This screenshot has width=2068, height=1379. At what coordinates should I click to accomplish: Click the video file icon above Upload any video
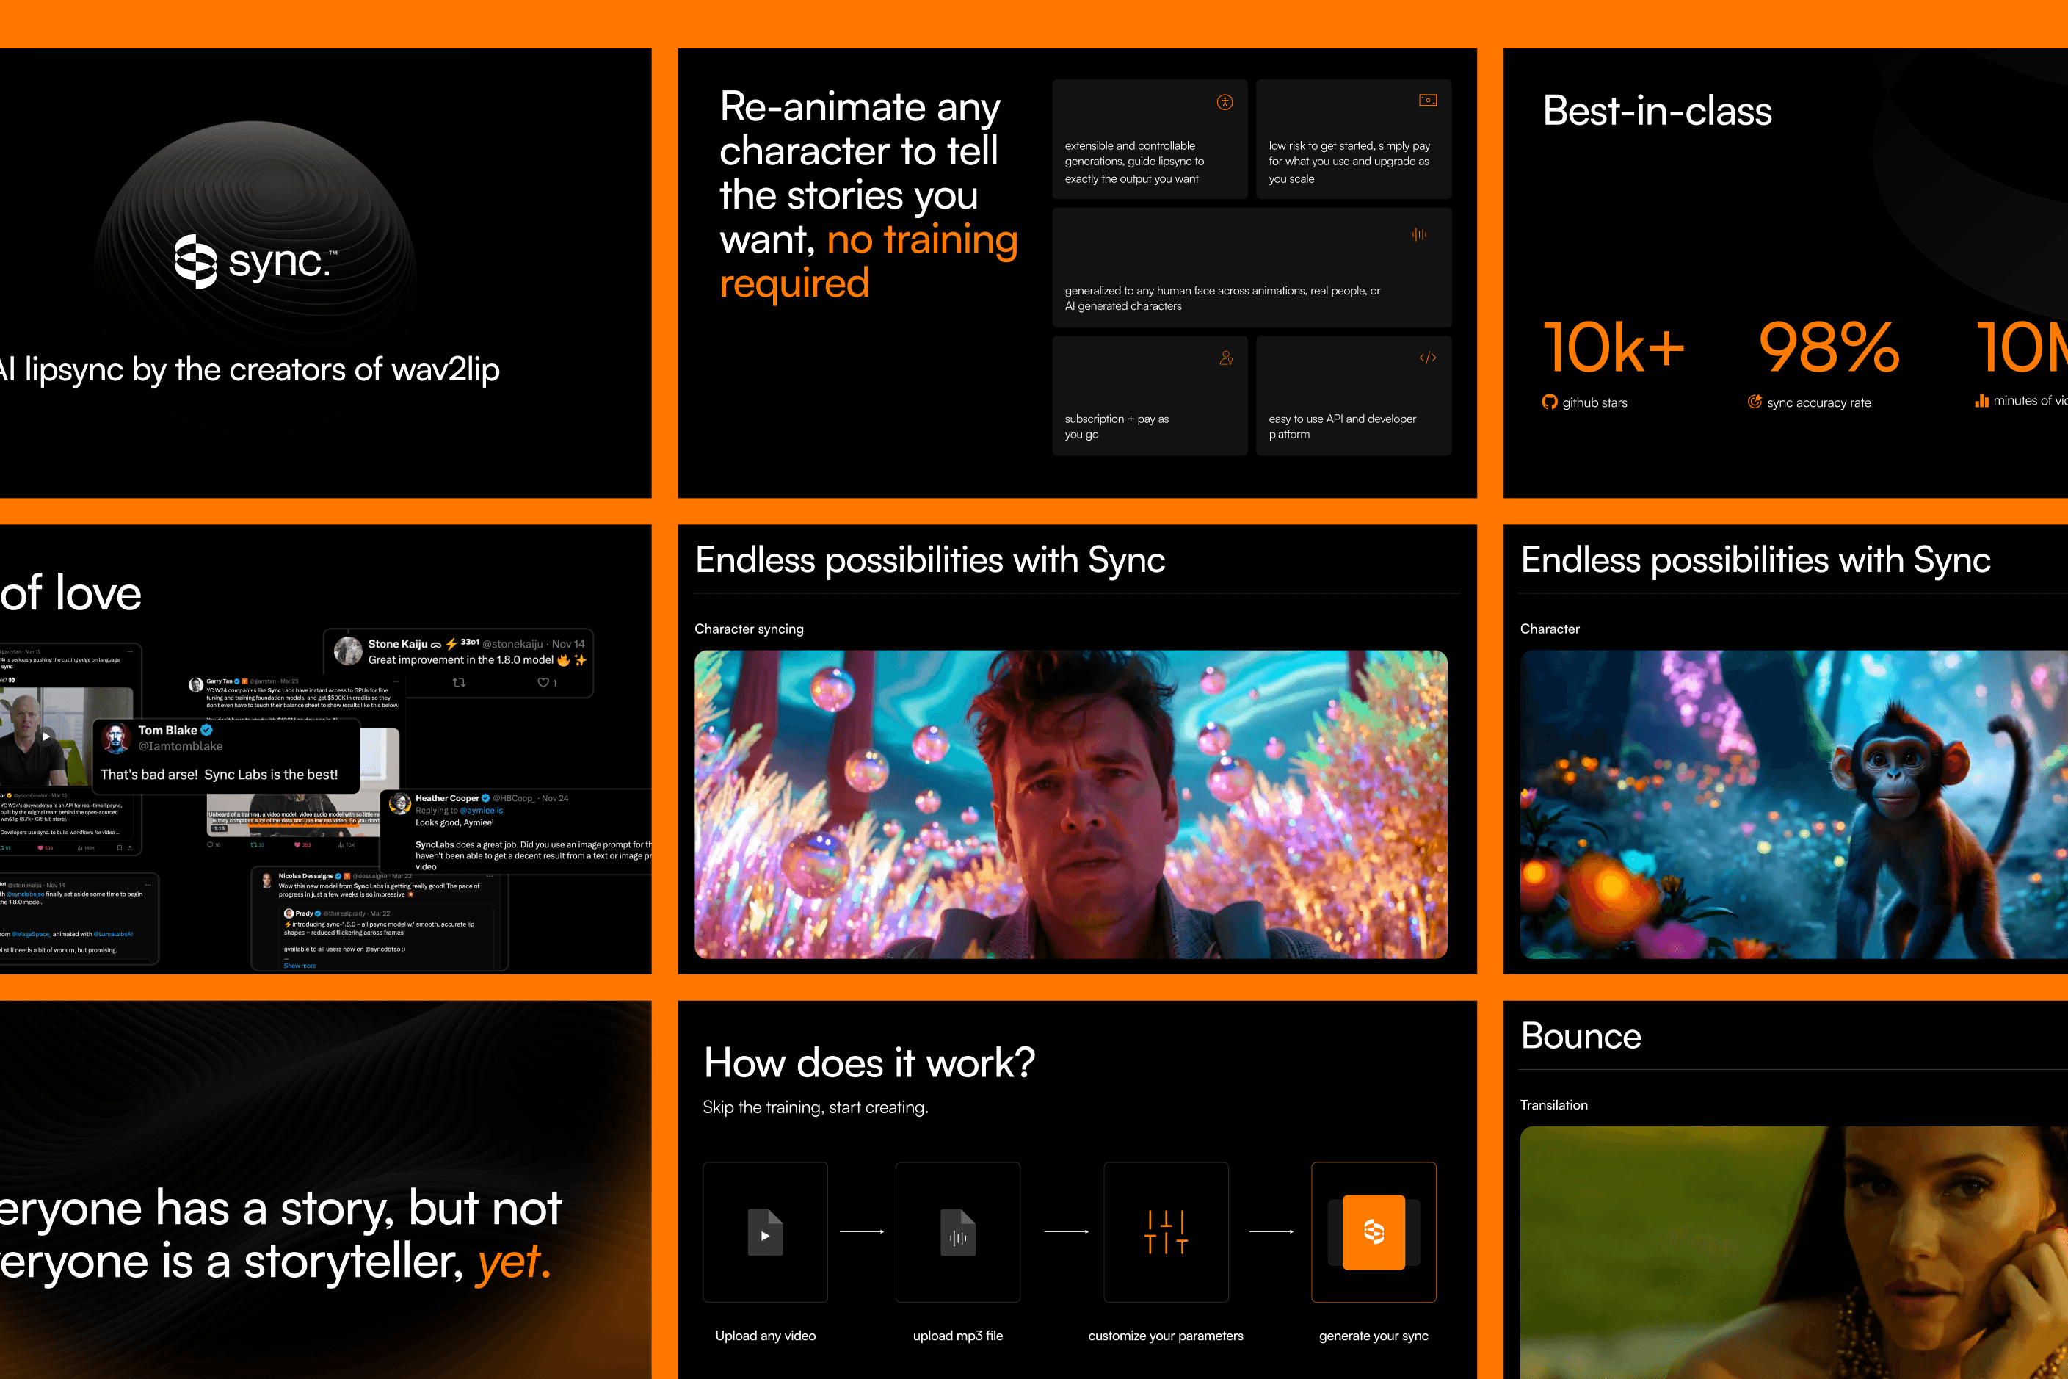(x=765, y=1232)
